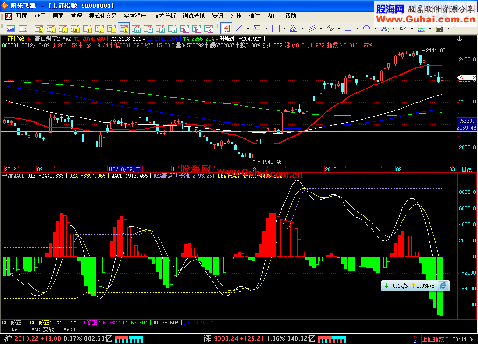Switch to the yearly (Y) period chart
Viewport: 478px width, 344px height.
173,28
